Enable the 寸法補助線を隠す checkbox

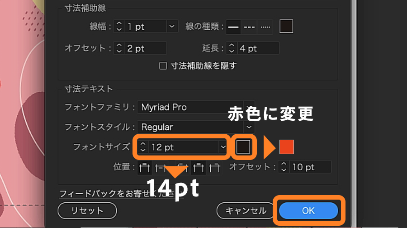pyautogui.click(x=163, y=66)
